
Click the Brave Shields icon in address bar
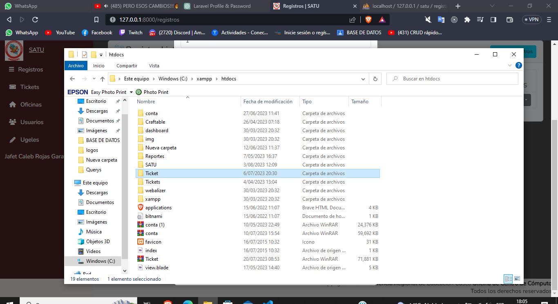pos(368,19)
